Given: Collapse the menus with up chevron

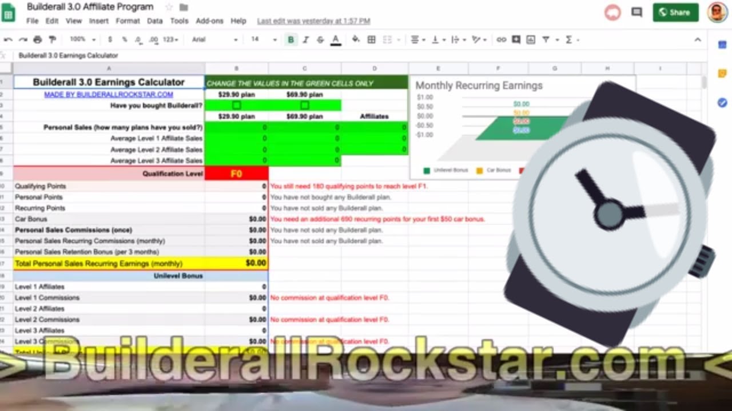Looking at the screenshot, I should (698, 39).
